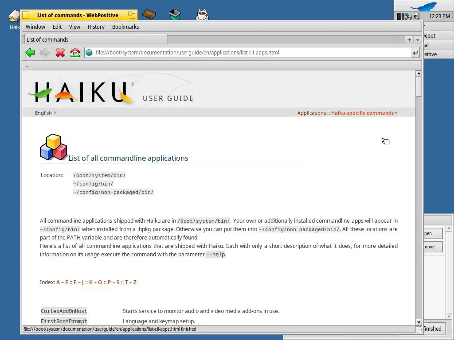Click the window close square in title tab
454x340 pixels.
26,15
